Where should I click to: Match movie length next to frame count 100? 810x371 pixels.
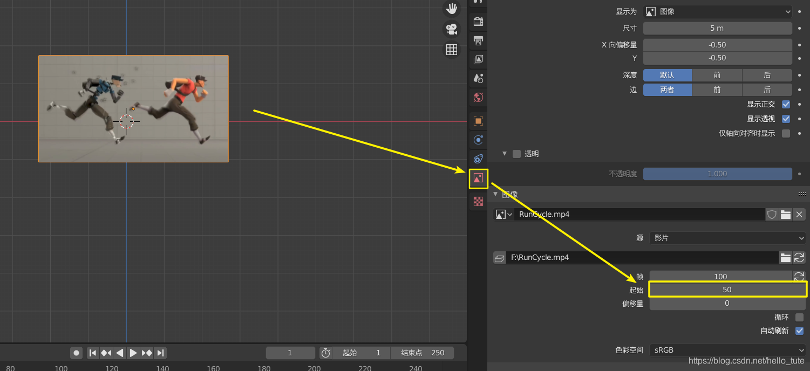click(799, 276)
